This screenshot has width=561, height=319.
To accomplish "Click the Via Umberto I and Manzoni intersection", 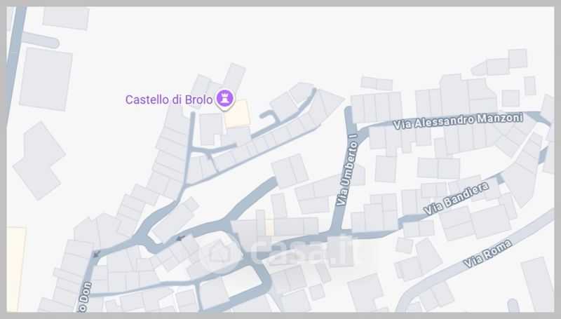I will tap(358, 131).
